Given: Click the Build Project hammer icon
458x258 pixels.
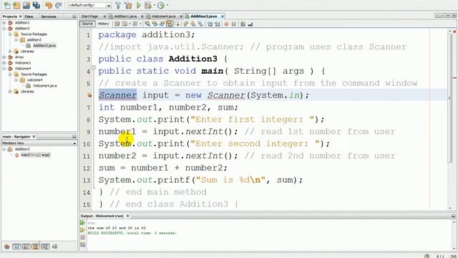Looking at the screenshot, I should pyautogui.click(x=118, y=5).
